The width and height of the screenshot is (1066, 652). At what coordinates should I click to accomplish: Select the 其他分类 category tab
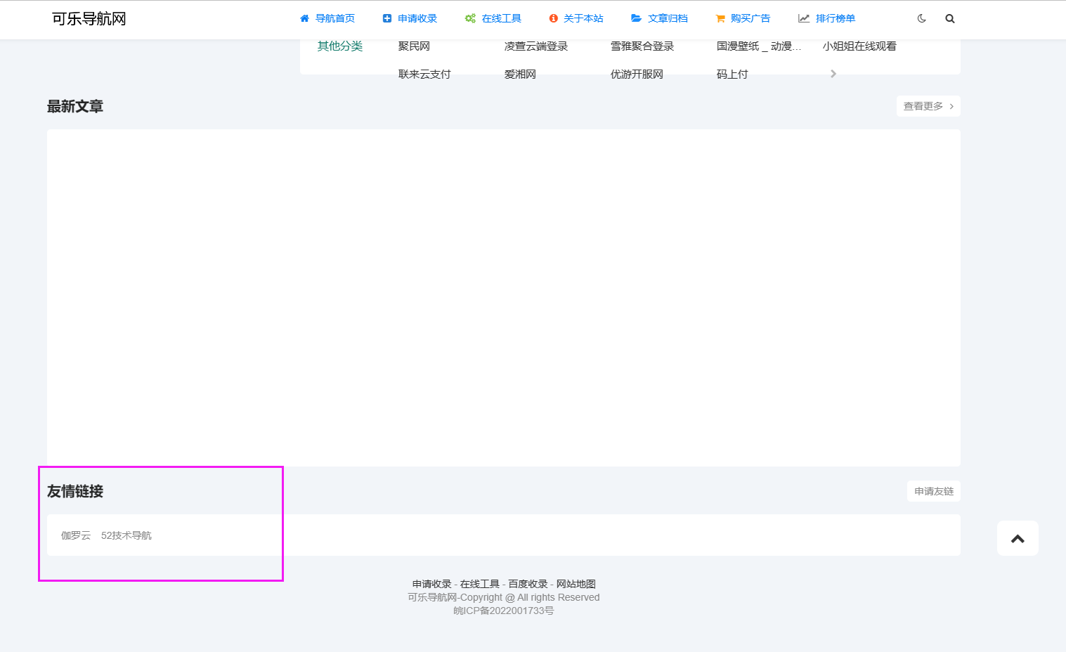340,46
